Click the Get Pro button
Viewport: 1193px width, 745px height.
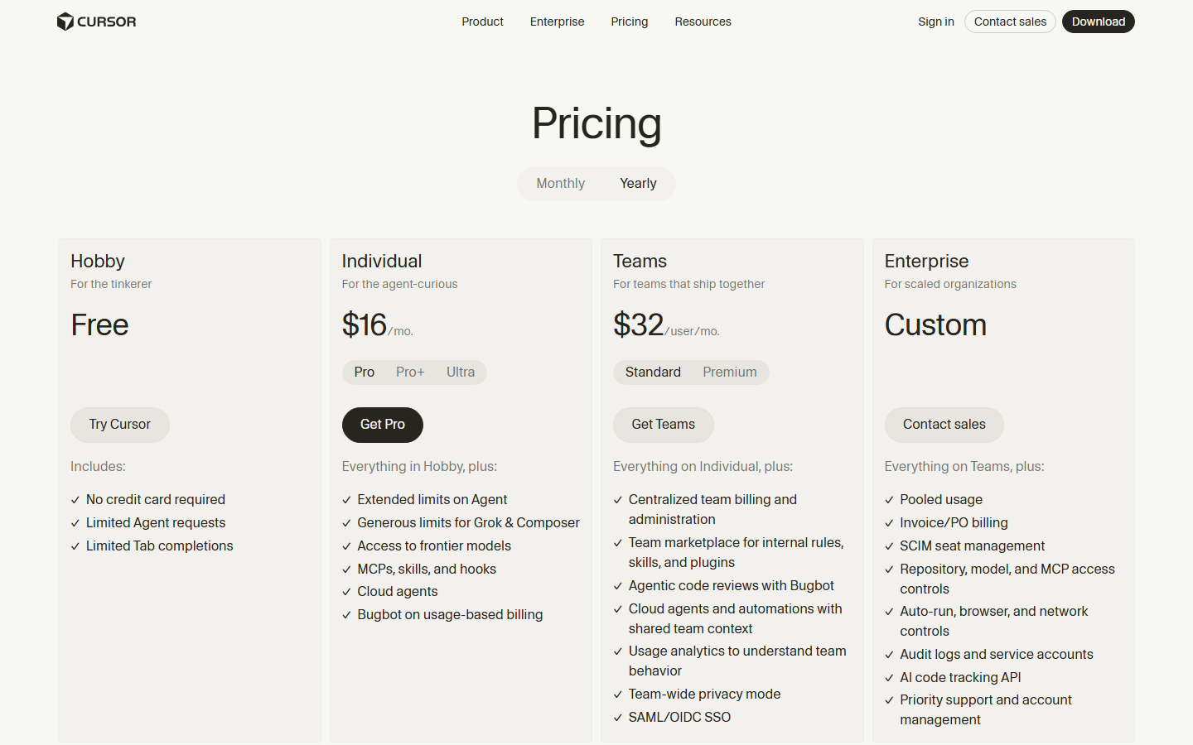(x=383, y=425)
